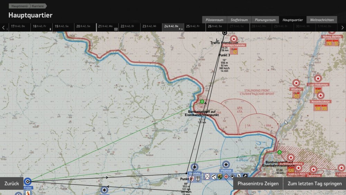Screen dimensions: 346x195
Task: Click the Lugo-Vodyanoye airfield star marker
Action: (318, 78)
